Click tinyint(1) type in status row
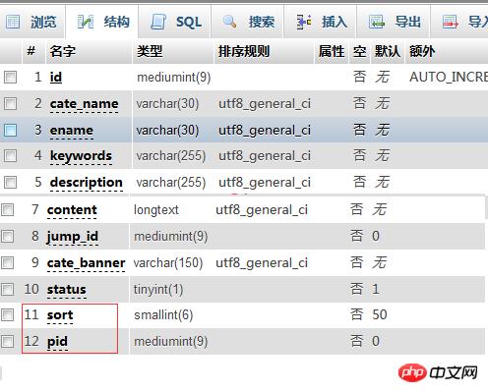Viewport: 488px width, 392px height. coord(158,290)
